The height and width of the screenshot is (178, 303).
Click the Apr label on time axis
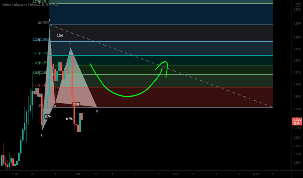pyautogui.click(x=78, y=174)
